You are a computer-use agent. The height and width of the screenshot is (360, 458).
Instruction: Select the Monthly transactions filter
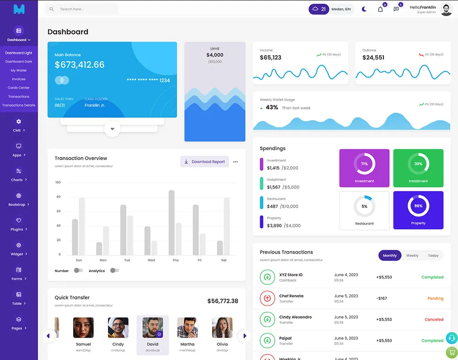[x=390, y=256]
